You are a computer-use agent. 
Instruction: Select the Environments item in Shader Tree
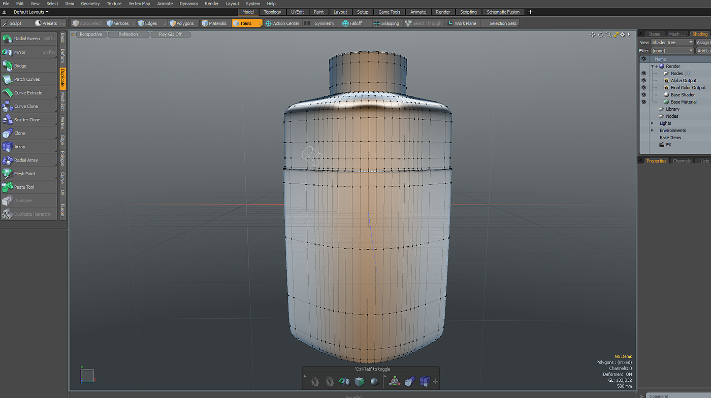[672, 130]
